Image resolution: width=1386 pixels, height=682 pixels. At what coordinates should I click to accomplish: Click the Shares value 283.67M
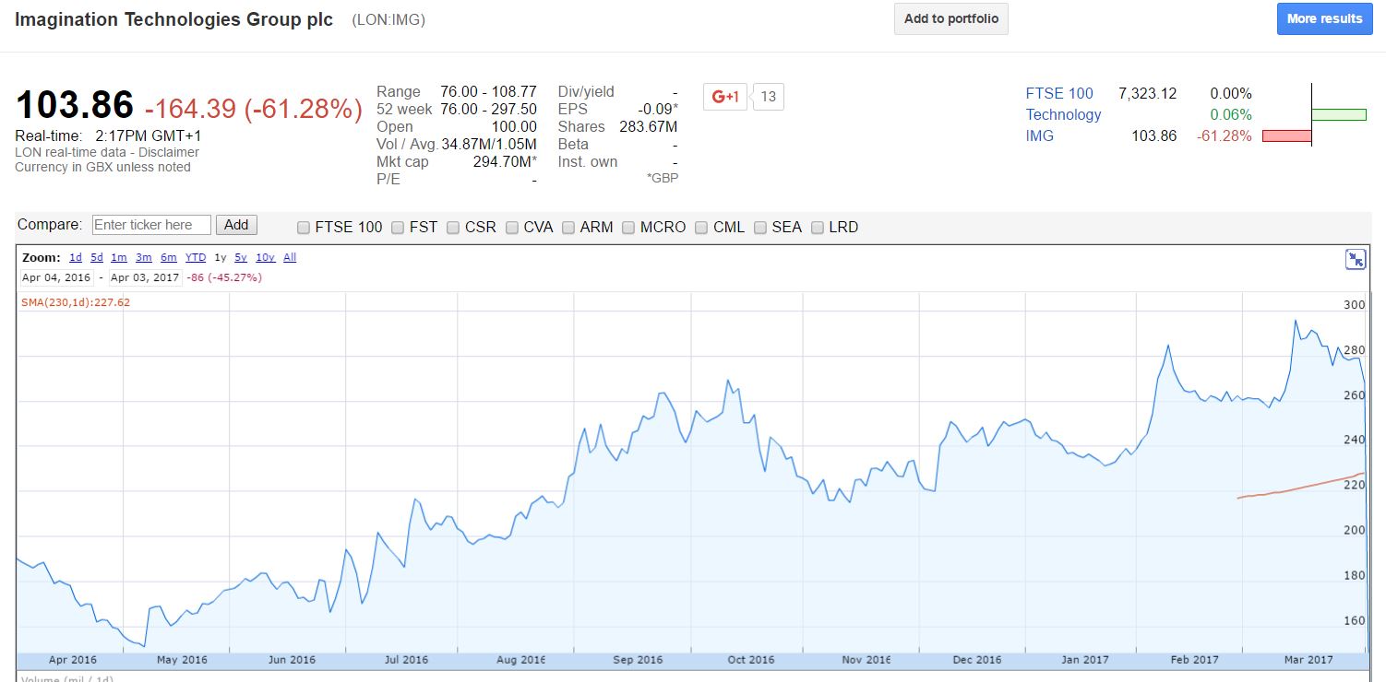649,127
